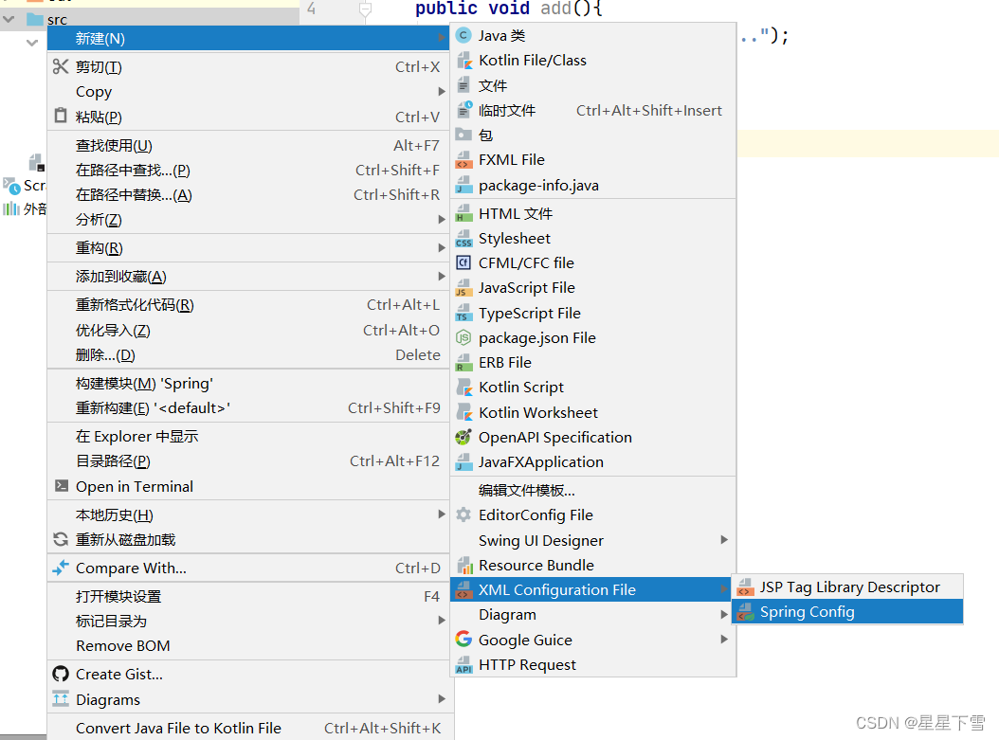Choose 优化导入(Z) menu entry

point(248,330)
